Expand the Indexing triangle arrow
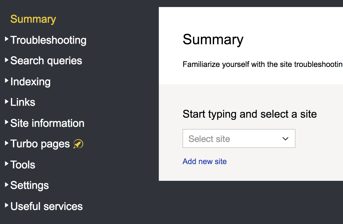343x224 pixels. (x=7, y=81)
